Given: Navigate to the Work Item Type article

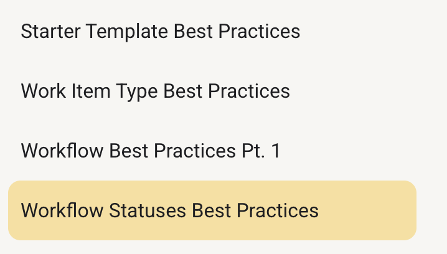Looking at the screenshot, I should [156, 91].
